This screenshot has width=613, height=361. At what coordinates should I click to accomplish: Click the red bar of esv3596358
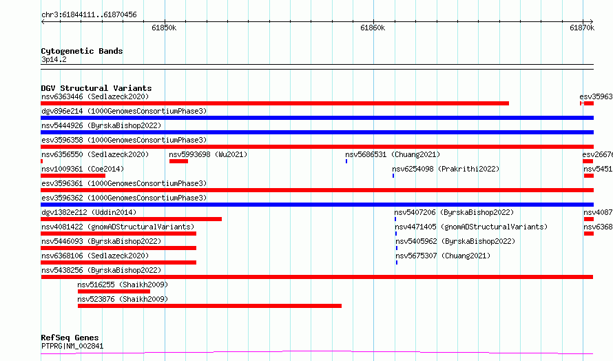[317, 147]
